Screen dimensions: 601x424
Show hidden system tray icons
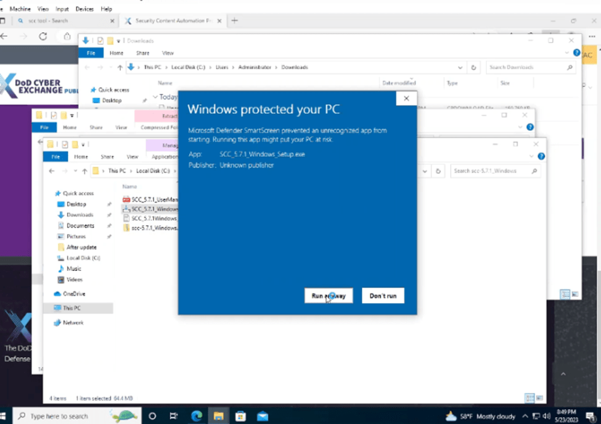click(x=526, y=415)
